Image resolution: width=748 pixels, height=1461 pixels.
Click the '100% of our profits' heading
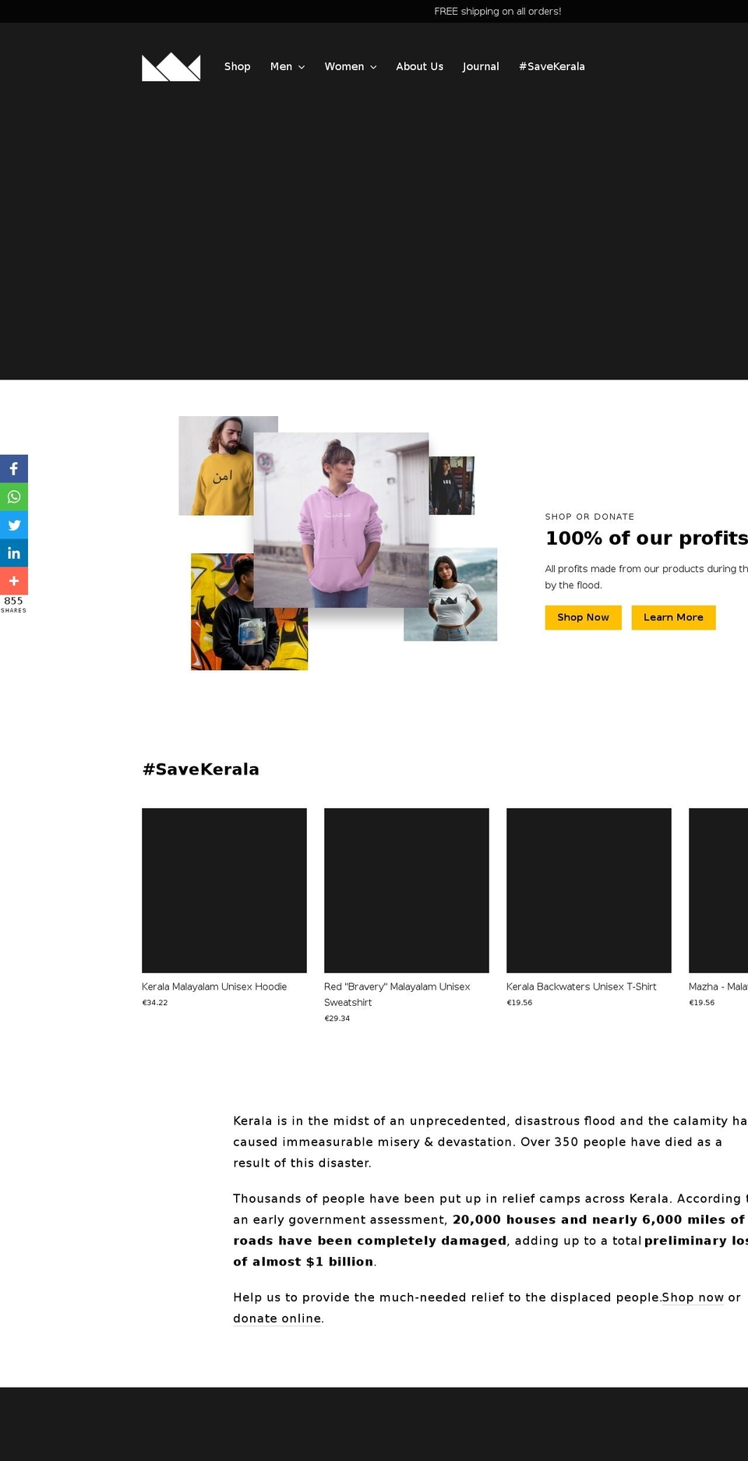pos(647,538)
